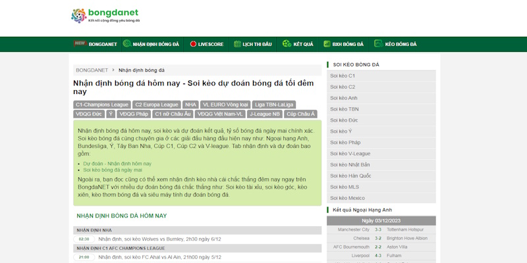Click the 02:30 time badge
527x263 pixels.
(84, 239)
